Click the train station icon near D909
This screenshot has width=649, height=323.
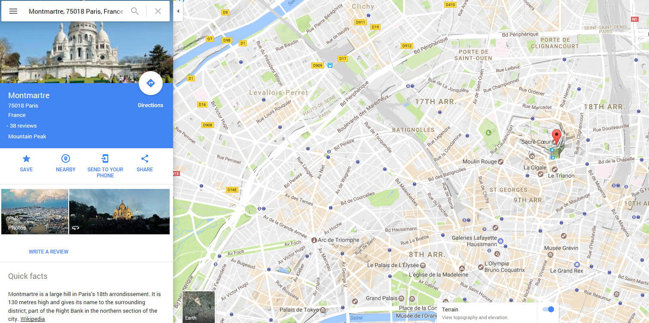[x=330, y=66]
